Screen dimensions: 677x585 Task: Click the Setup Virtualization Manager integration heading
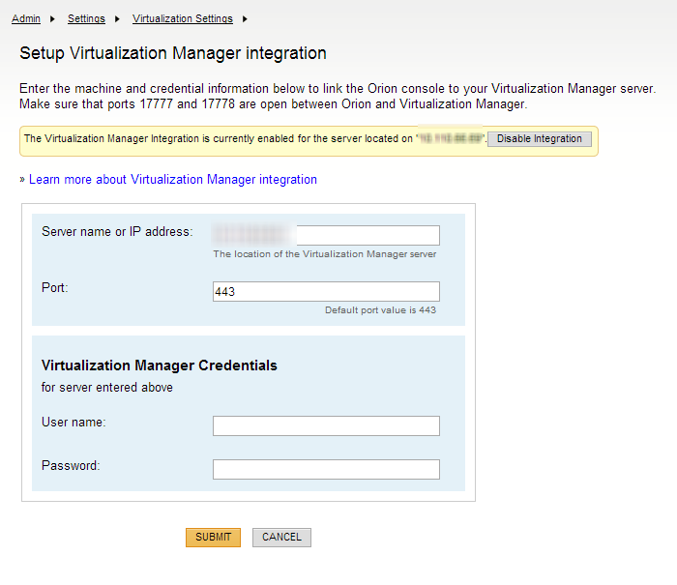tap(173, 53)
